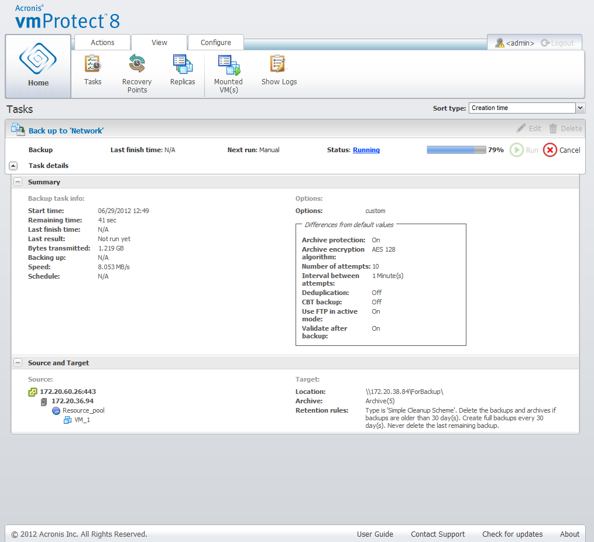Select VM_1 tree label
This screenshot has height=542, width=594.
coord(82,420)
